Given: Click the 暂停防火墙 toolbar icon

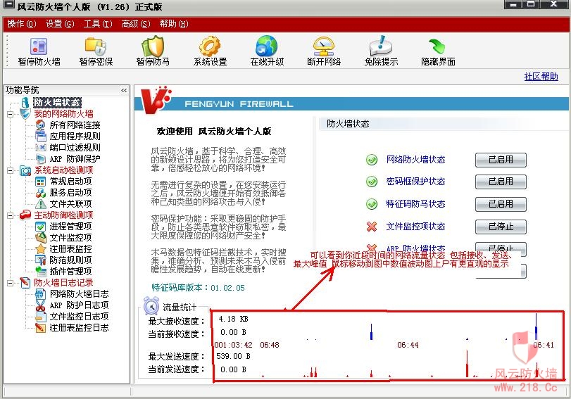Looking at the screenshot, I should point(39,46).
